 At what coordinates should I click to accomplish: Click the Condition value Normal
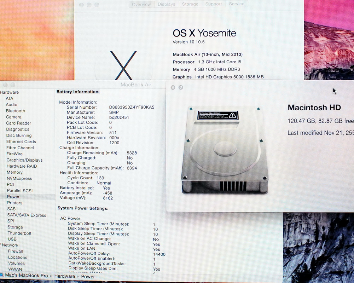(x=104, y=183)
